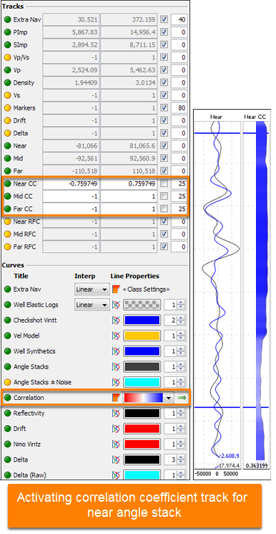
Task: Click the yellow status dot beside Near RFC track
Action: [x=7, y=221]
